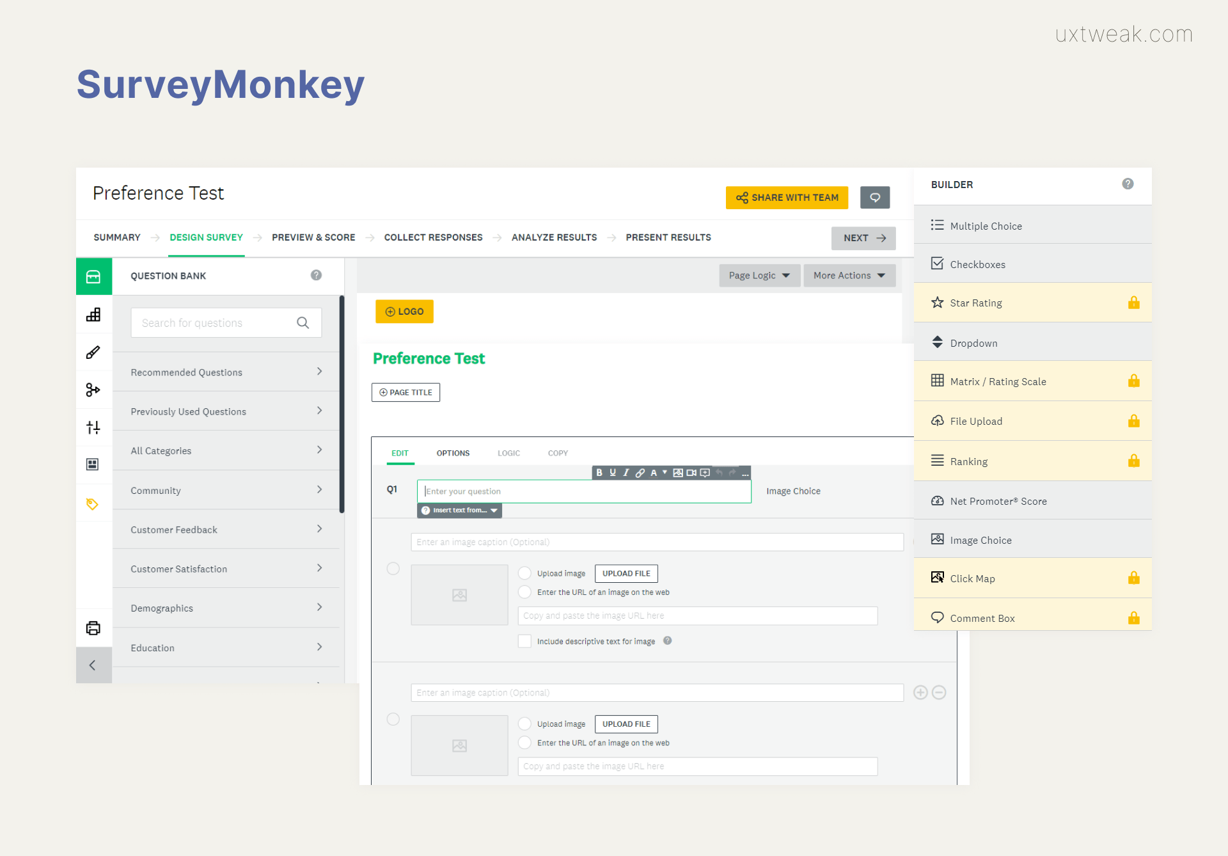Screen dimensions: 1228x856
Task: Open the comments speech-bubble button
Action: pos(875,198)
